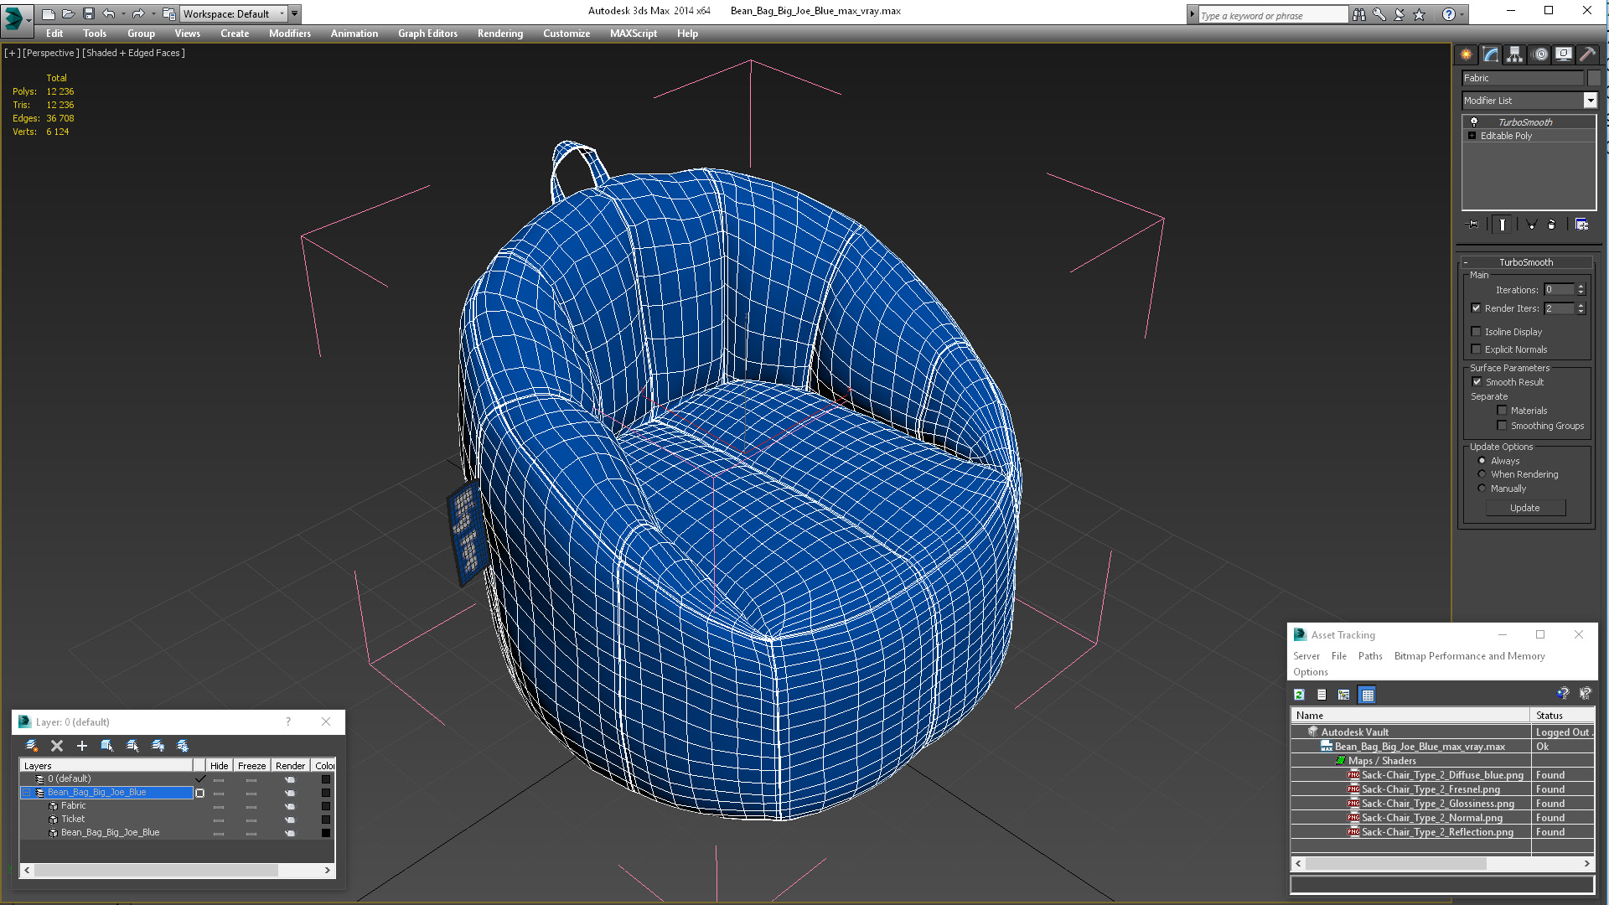Click the Fabric object name field
This screenshot has height=905, width=1609.
click(x=1522, y=78)
